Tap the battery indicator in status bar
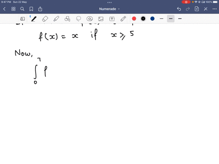The image size is (219, 164). click(x=215, y=2)
